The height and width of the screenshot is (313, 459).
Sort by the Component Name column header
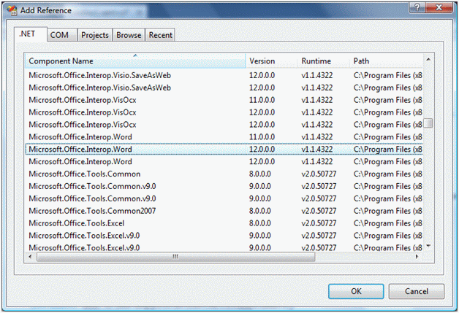click(x=135, y=61)
